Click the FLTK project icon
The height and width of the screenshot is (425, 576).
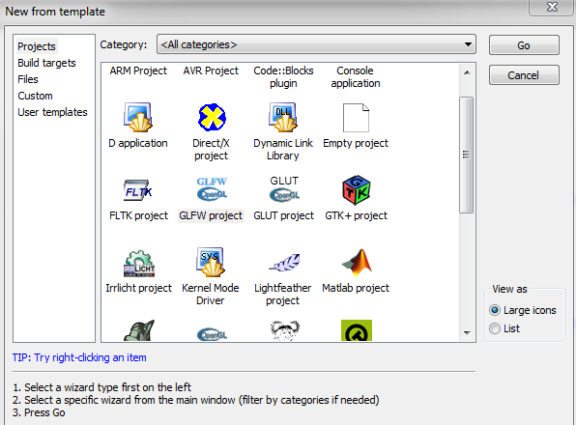138,190
